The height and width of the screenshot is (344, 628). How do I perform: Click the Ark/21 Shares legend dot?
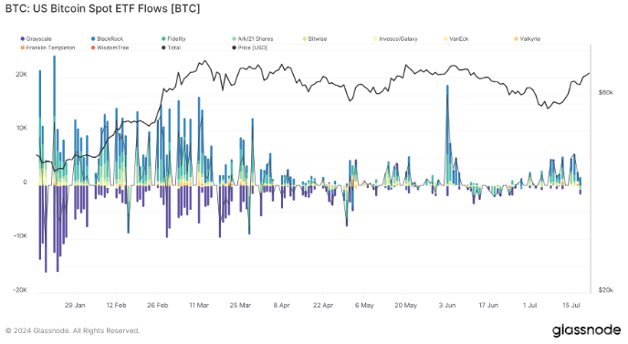235,39
